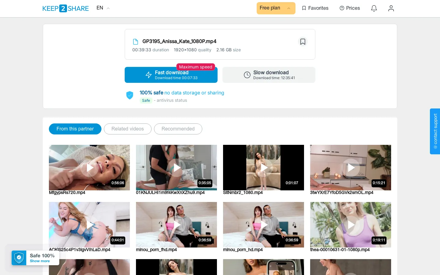Choose the Slow download option
Screen dimensions: 440x275
click(269, 75)
